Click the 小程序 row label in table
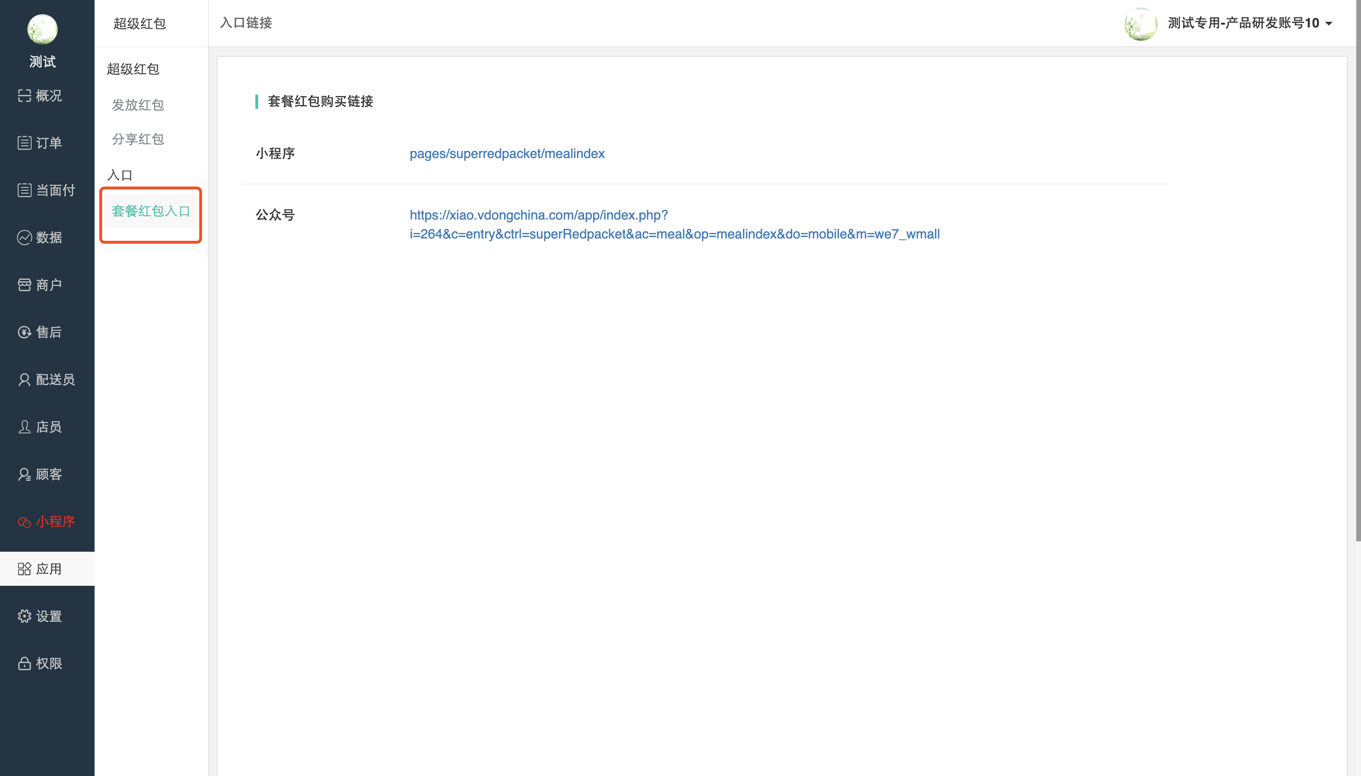Image resolution: width=1361 pixels, height=776 pixels. (275, 153)
